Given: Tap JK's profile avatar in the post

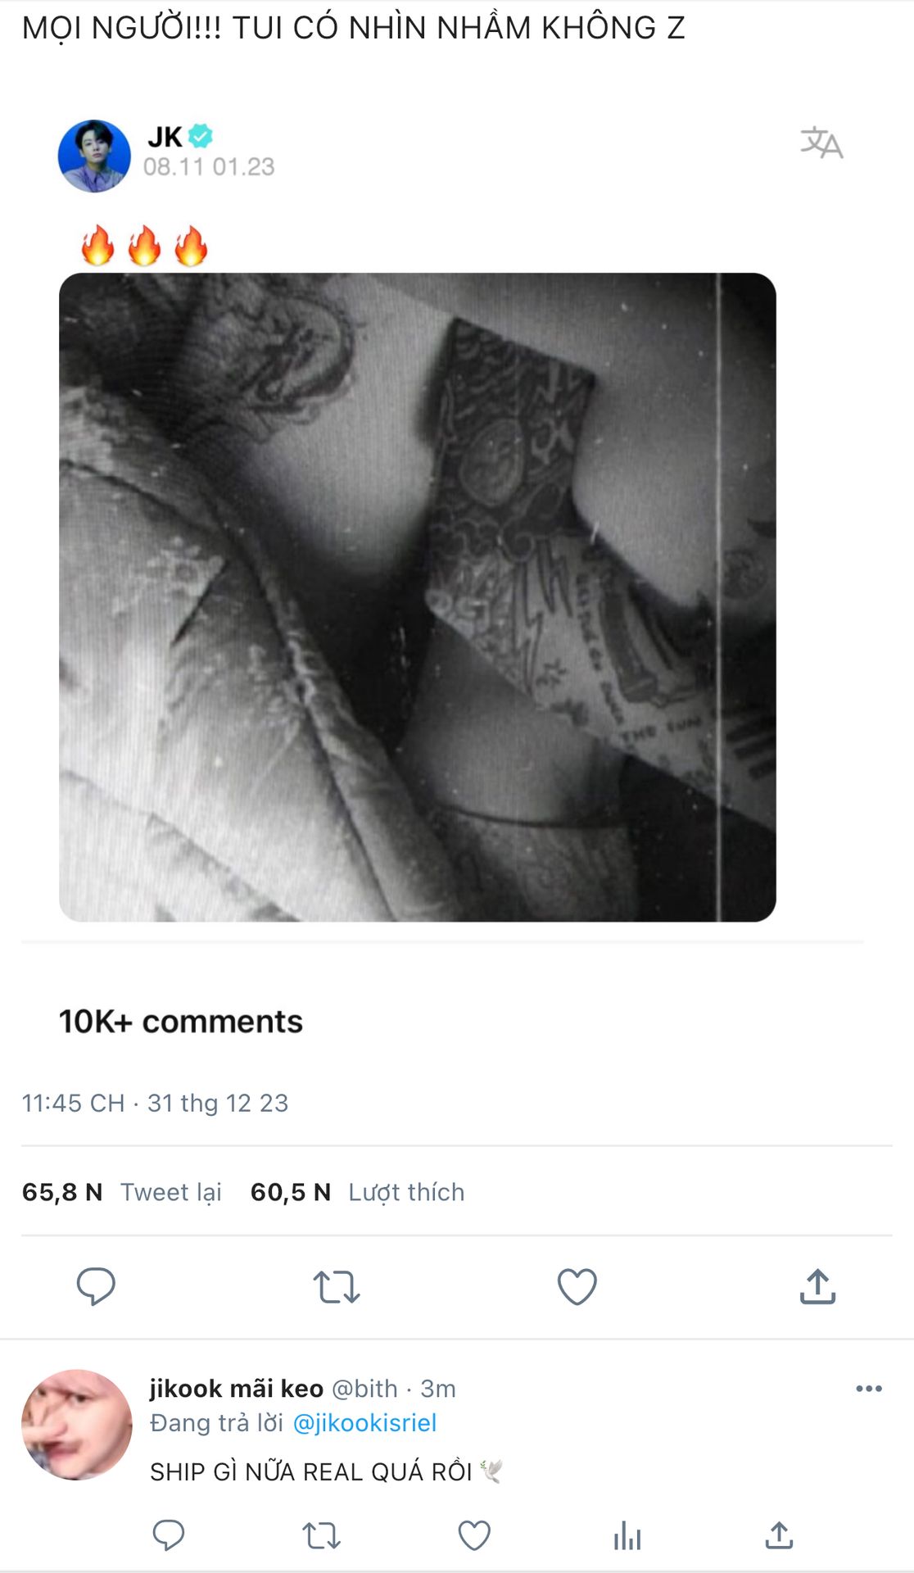Looking at the screenshot, I should point(94,156).
